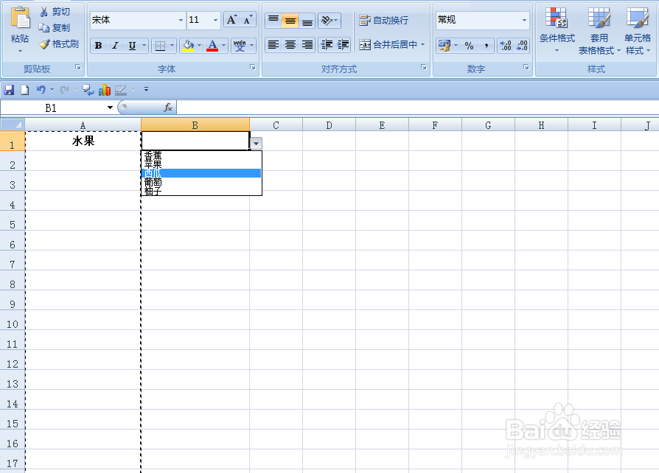Click the Insert Function fx button
This screenshot has width=659, height=473.
point(167,108)
